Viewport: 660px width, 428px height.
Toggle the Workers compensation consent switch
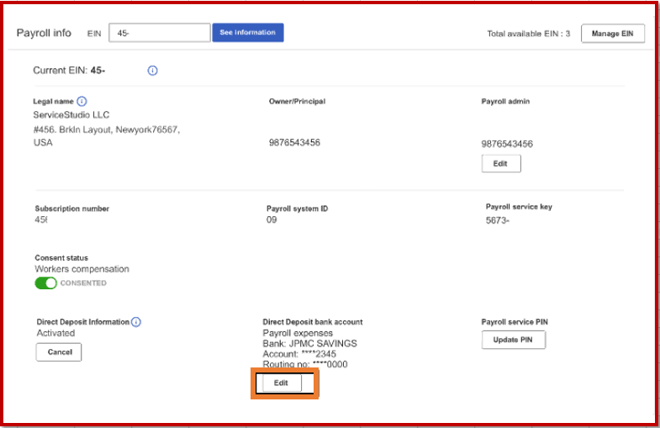point(46,283)
